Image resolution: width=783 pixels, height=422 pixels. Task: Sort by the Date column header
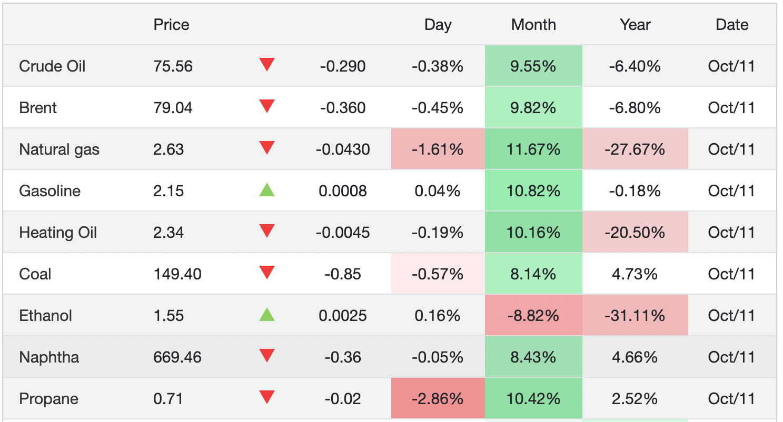[x=732, y=25]
